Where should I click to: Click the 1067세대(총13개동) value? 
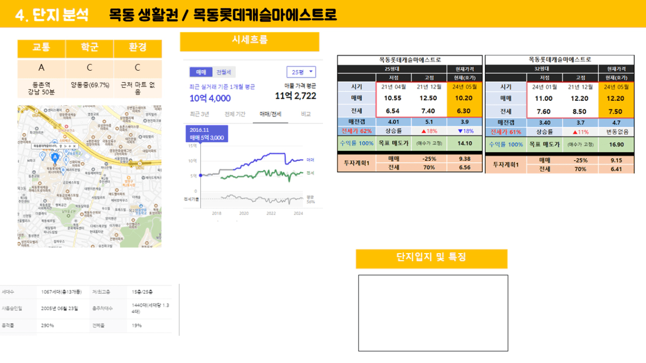(61, 292)
